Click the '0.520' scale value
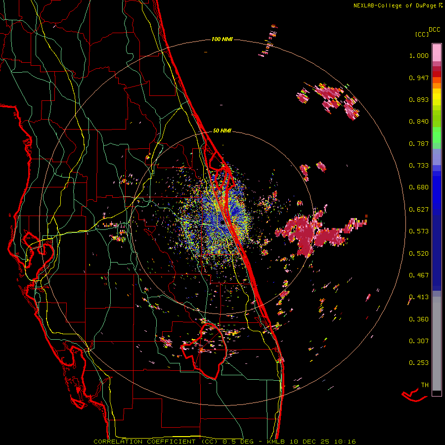 tap(419, 254)
